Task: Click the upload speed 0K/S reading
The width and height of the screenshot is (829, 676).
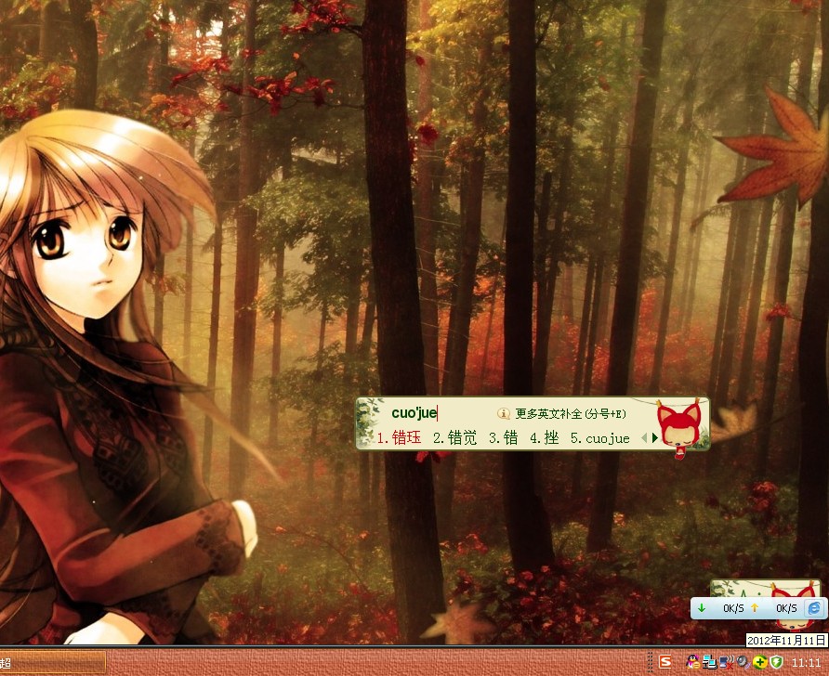Action: tap(786, 608)
